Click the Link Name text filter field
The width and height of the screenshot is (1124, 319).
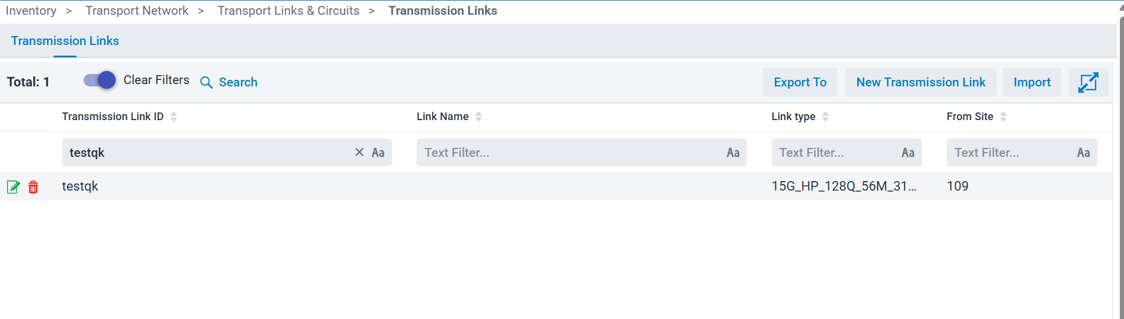pyautogui.click(x=569, y=153)
